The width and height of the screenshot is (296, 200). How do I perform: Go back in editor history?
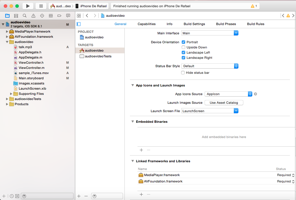tap(87, 16)
